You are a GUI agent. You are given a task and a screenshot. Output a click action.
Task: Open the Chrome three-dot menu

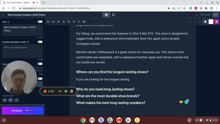[x=217, y=8]
